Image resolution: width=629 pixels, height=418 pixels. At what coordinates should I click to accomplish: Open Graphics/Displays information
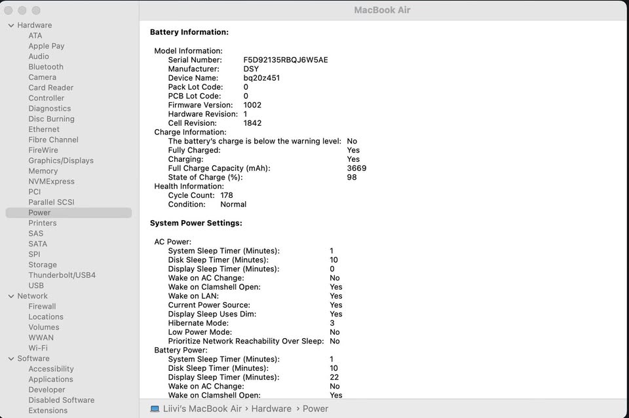pos(61,161)
